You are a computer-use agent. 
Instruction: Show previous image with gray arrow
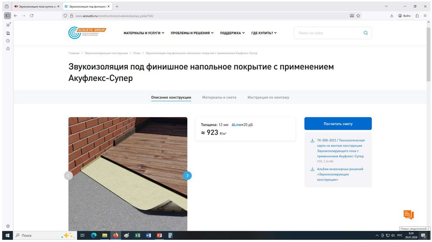click(x=68, y=176)
